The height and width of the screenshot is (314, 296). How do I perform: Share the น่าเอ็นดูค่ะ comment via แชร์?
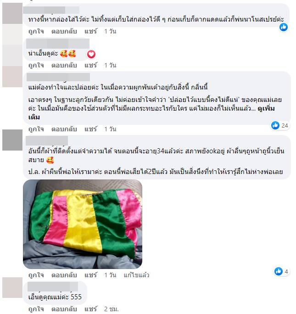(x=91, y=65)
